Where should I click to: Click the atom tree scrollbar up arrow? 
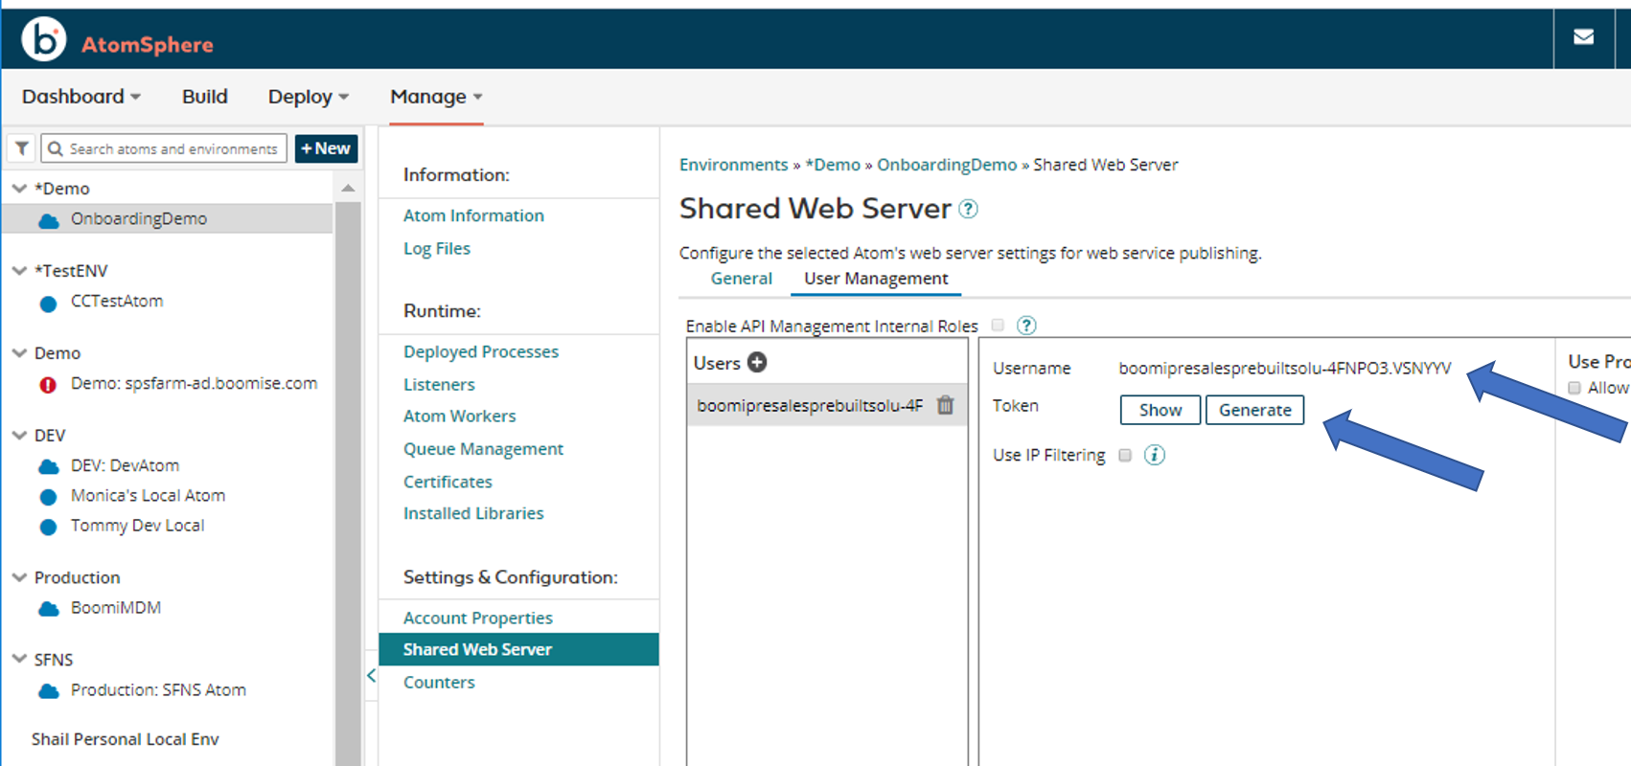click(x=348, y=189)
